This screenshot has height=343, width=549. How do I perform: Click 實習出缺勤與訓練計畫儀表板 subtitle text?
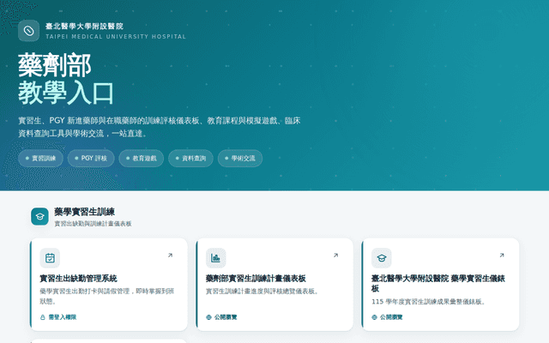[x=93, y=224]
